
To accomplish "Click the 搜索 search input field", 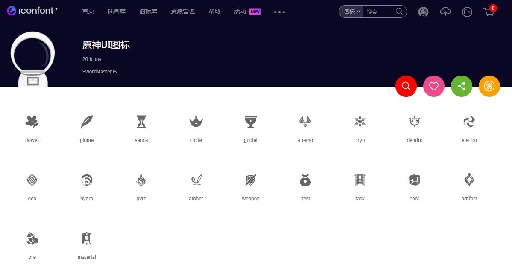I will (379, 12).
